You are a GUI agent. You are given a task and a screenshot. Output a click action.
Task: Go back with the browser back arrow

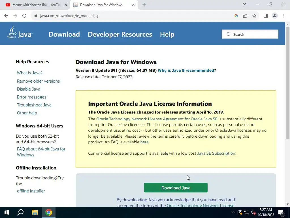(x=6, y=16)
